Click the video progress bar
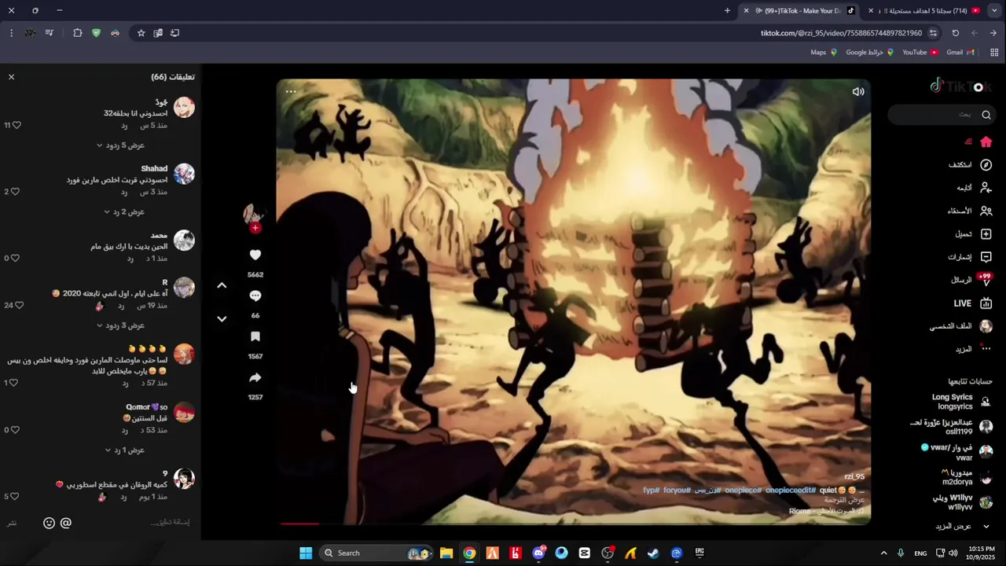The image size is (1006, 566). pos(574,523)
